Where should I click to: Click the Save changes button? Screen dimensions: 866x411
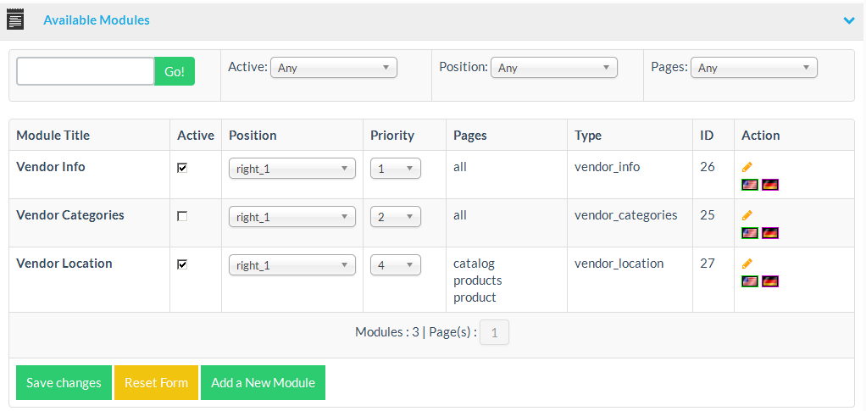[64, 383]
